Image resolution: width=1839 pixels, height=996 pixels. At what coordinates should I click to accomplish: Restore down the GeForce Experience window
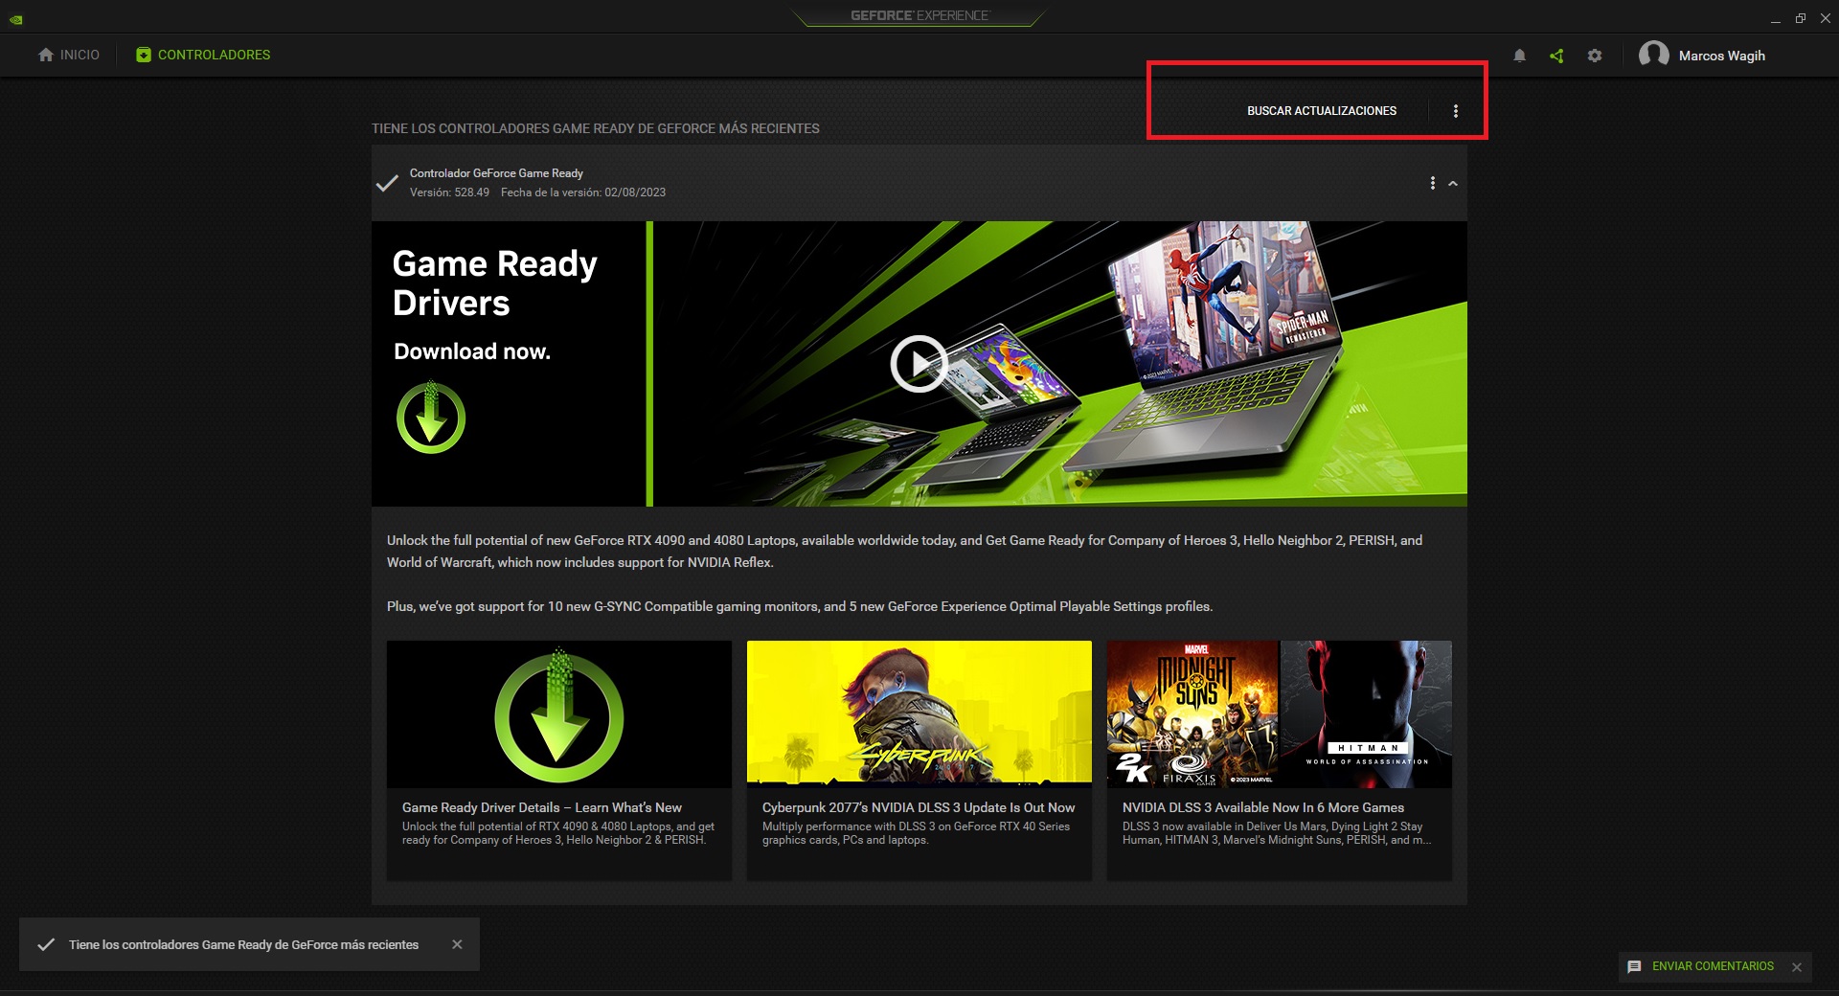click(1801, 18)
